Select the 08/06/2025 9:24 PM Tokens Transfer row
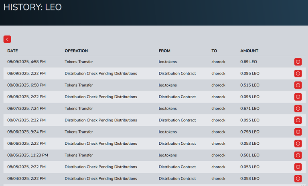 (154, 132)
